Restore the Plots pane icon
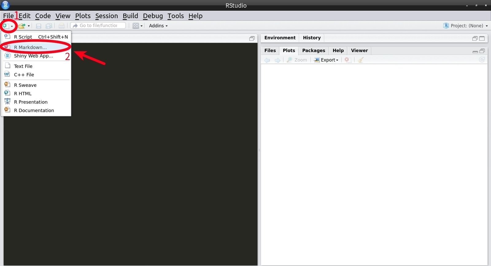The height and width of the screenshot is (266, 491). 482,51
